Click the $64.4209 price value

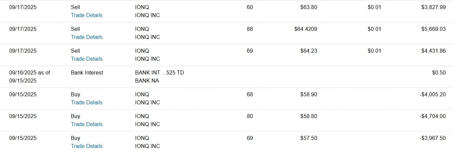point(305,29)
